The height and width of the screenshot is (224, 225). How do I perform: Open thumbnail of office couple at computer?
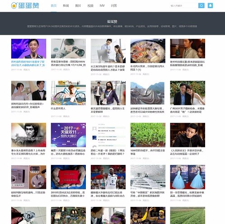[108, 51]
